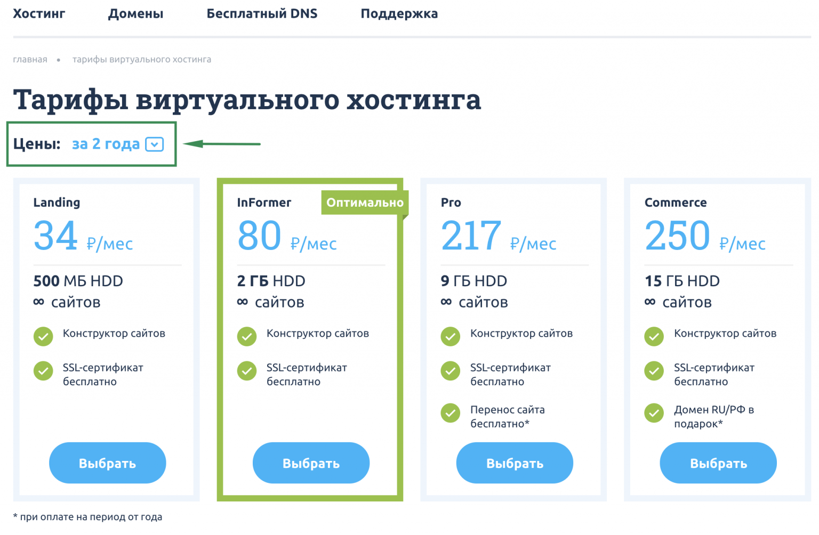Viewport: 819px width, 535px height.
Task: Click the Тарифы виртуального хостинга heading
Action: click(x=247, y=100)
